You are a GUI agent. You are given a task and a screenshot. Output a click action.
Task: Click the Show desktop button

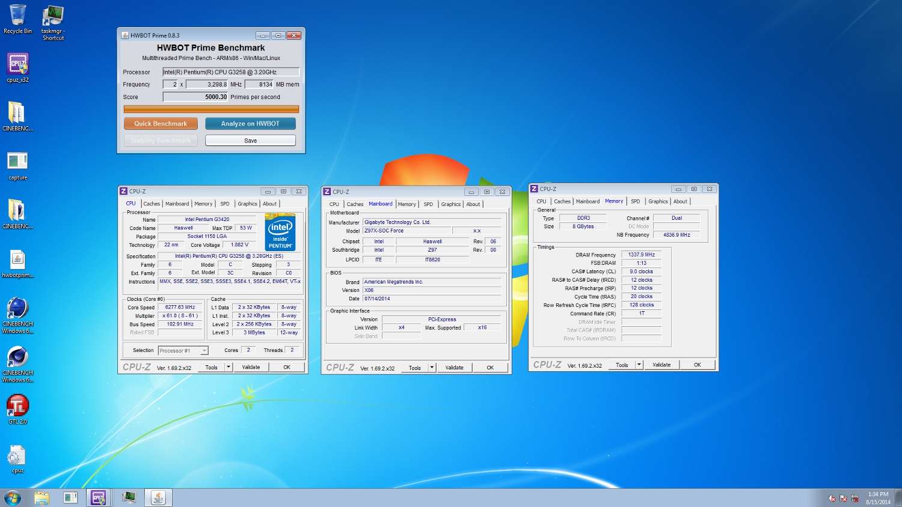[x=898, y=498]
